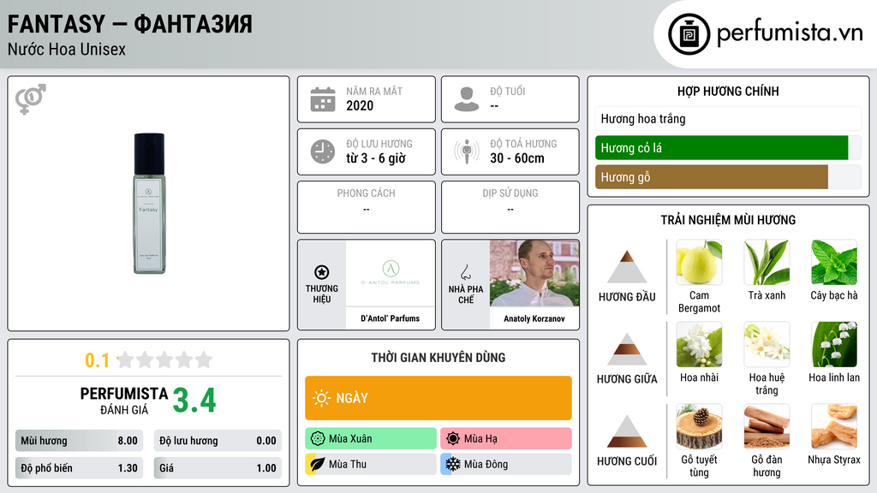Click the perfumista.vn bottle logo icon
877x493 pixels.
click(x=689, y=34)
